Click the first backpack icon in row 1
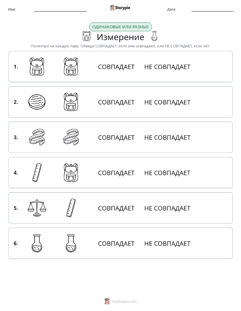This screenshot has height=311, width=241. coord(37,66)
